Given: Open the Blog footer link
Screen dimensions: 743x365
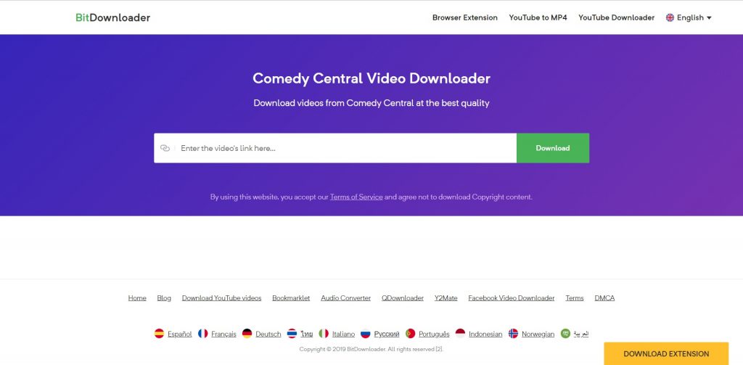Looking at the screenshot, I should [x=164, y=298].
